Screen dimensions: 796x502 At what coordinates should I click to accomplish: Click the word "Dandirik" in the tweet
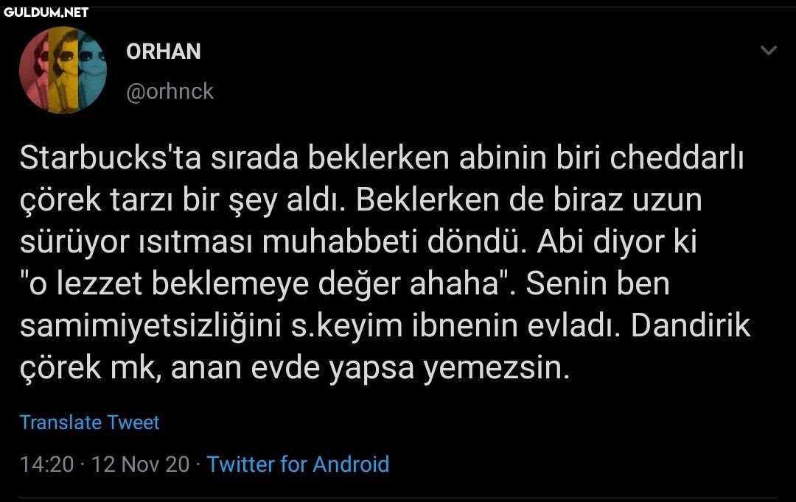tap(691, 328)
